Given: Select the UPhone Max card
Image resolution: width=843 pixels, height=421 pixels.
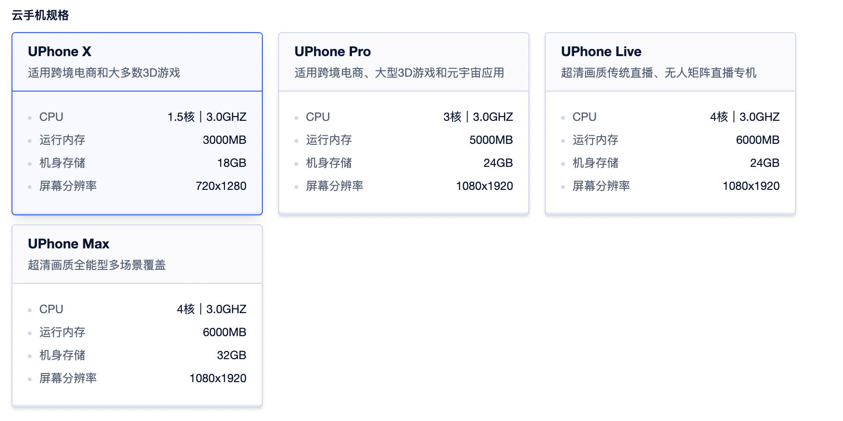Looking at the screenshot, I should click(137, 316).
